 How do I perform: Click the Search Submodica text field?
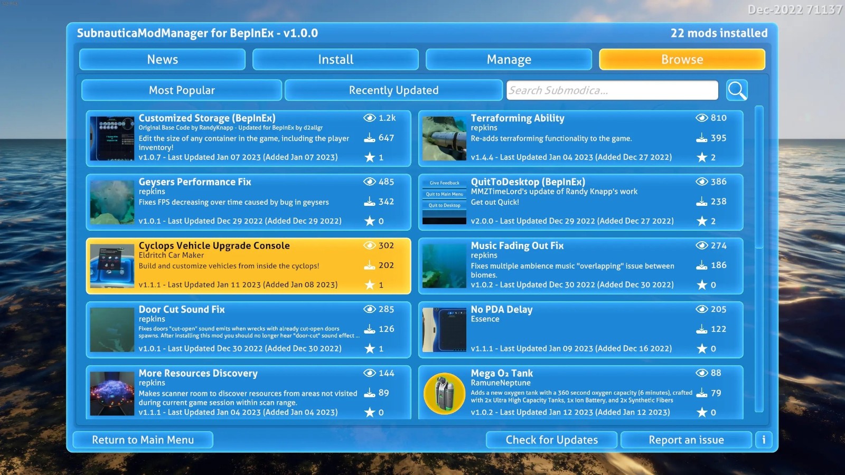[612, 90]
